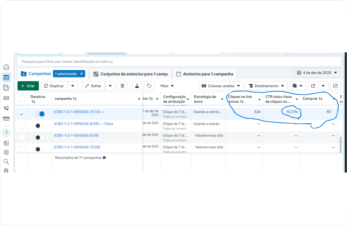Open the account overview gauge icon
347x225 pixels.
(x=6, y=67)
